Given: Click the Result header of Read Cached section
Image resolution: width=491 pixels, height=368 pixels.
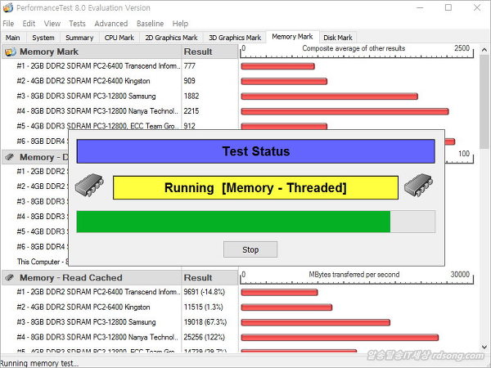Looking at the screenshot, I should pos(209,277).
